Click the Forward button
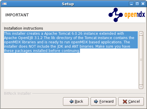147x109 pixels. [x=103, y=102]
